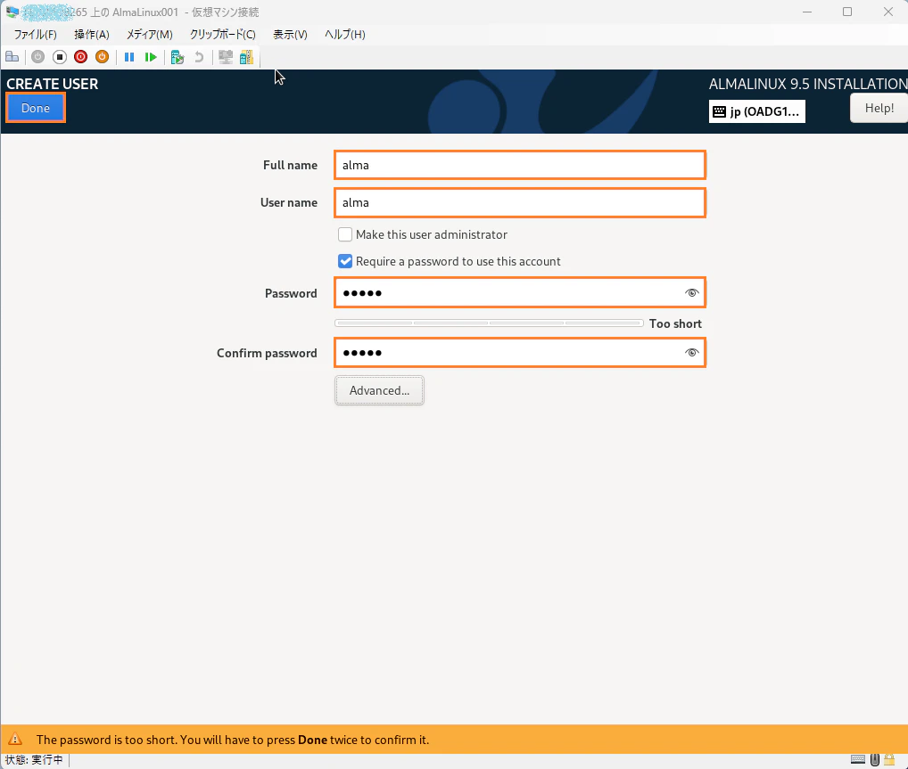The height and width of the screenshot is (769, 908).
Task: Click the password too short warning message
Action: (x=233, y=740)
